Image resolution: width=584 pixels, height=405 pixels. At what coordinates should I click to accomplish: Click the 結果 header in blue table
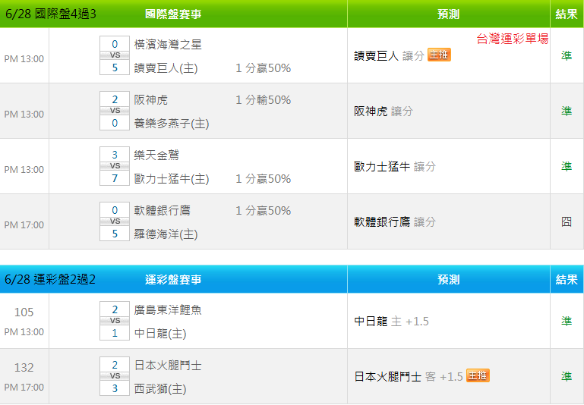[x=567, y=279]
